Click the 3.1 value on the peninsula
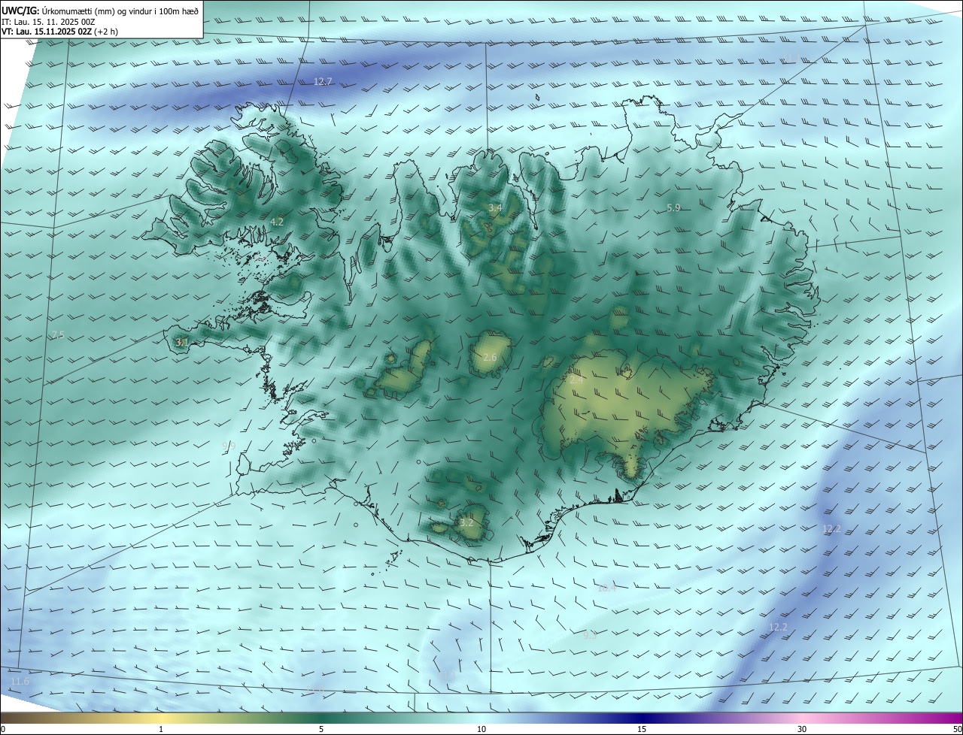 pyautogui.click(x=182, y=342)
